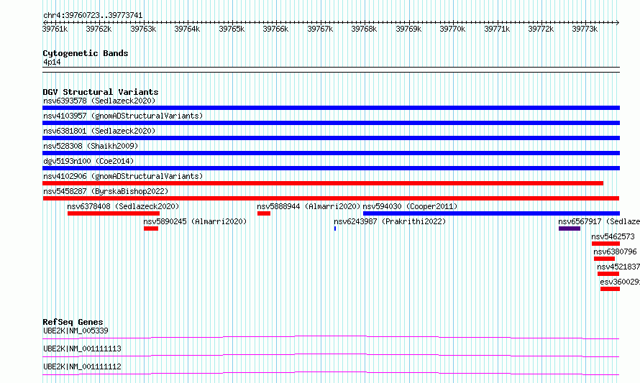Click the 39773k ruler position label
640x383 pixels.
pyautogui.click(x=585, y=29)
